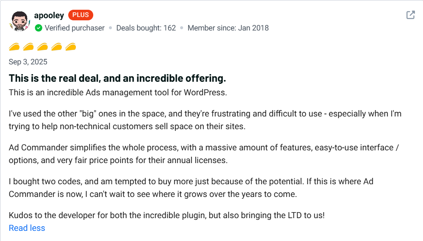The image size is (423, 241).
Task: Click the Sep 3, 2025 review date
Action: pyautogui.click(x=28, y=62)
